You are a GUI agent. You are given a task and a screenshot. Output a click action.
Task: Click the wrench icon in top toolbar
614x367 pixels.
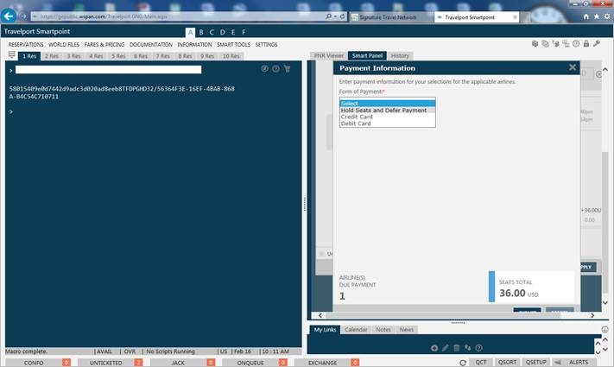coord(597,43)
